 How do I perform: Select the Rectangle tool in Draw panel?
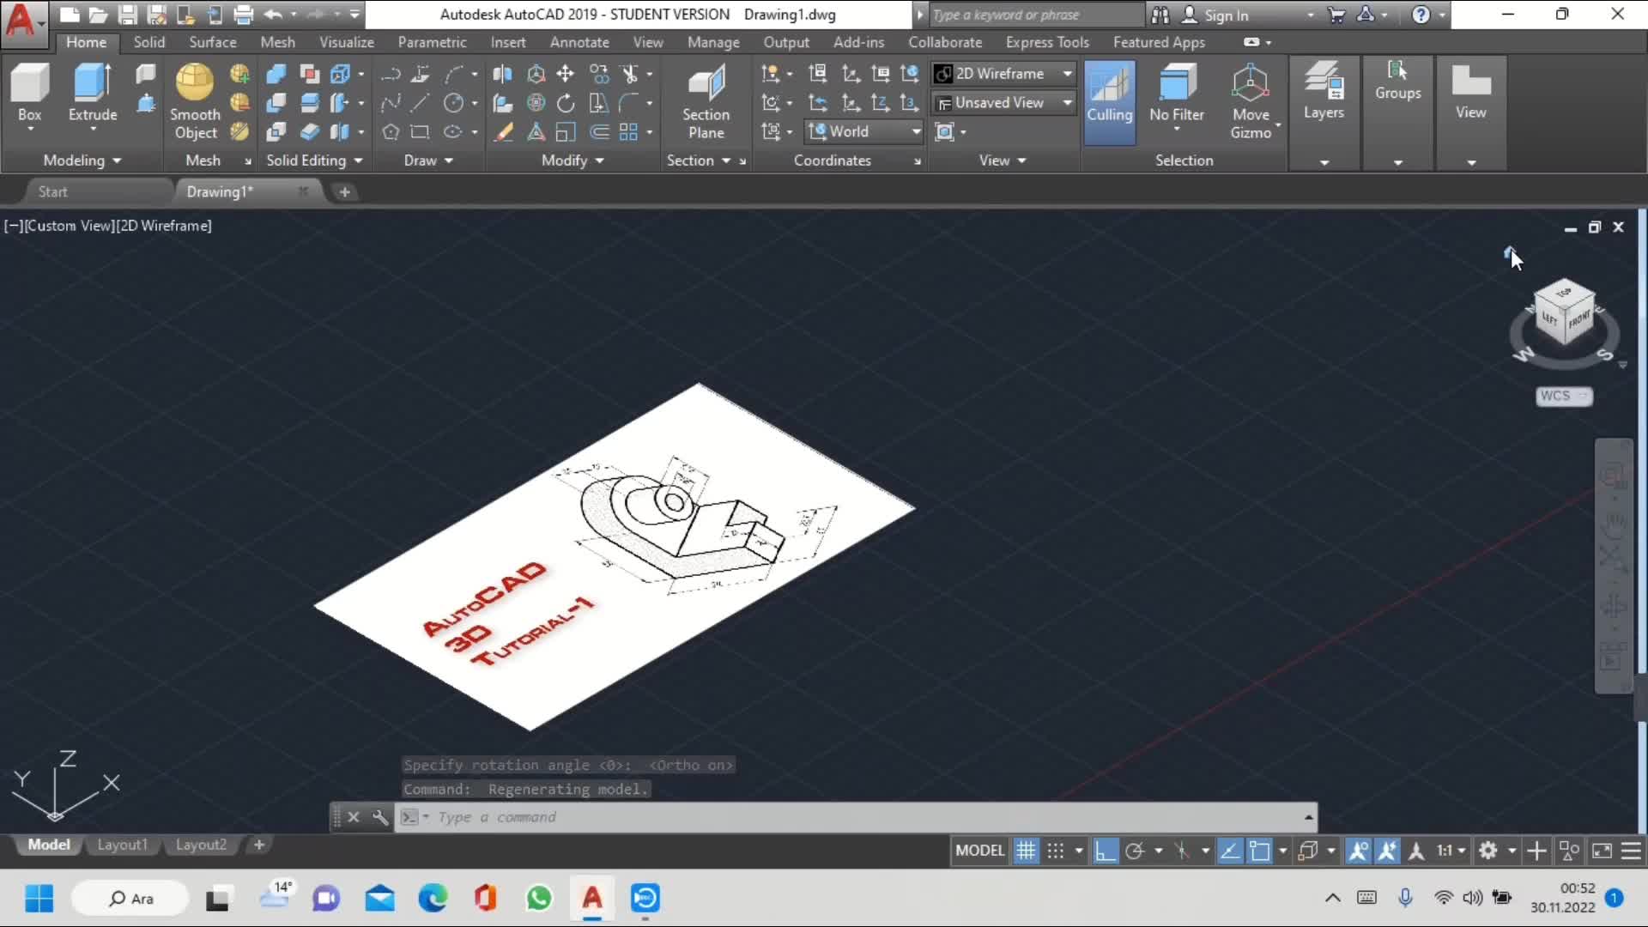tap(420, 132)
